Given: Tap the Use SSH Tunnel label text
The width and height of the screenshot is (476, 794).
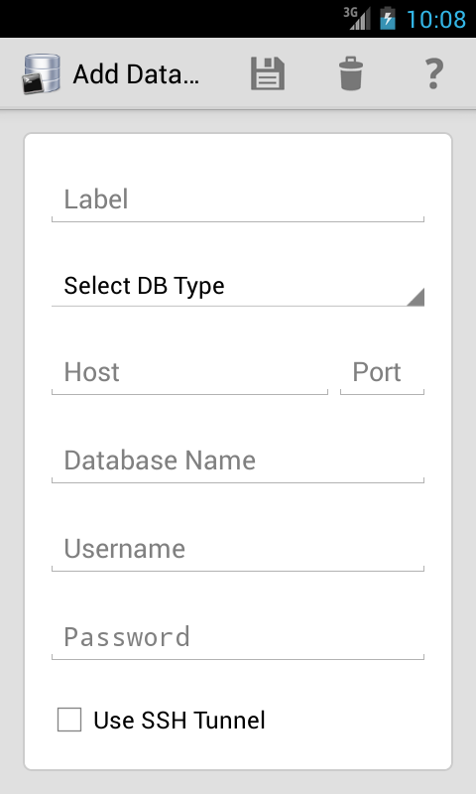Looking at the screenshot, I should click(179, 721).
